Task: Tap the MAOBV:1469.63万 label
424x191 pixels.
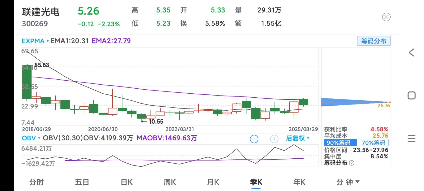Action: (167, 138)
